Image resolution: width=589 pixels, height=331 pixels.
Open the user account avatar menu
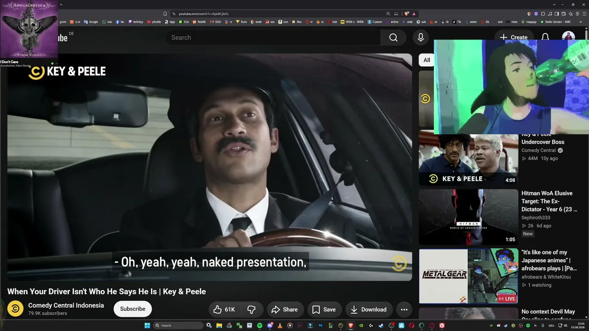568,37
